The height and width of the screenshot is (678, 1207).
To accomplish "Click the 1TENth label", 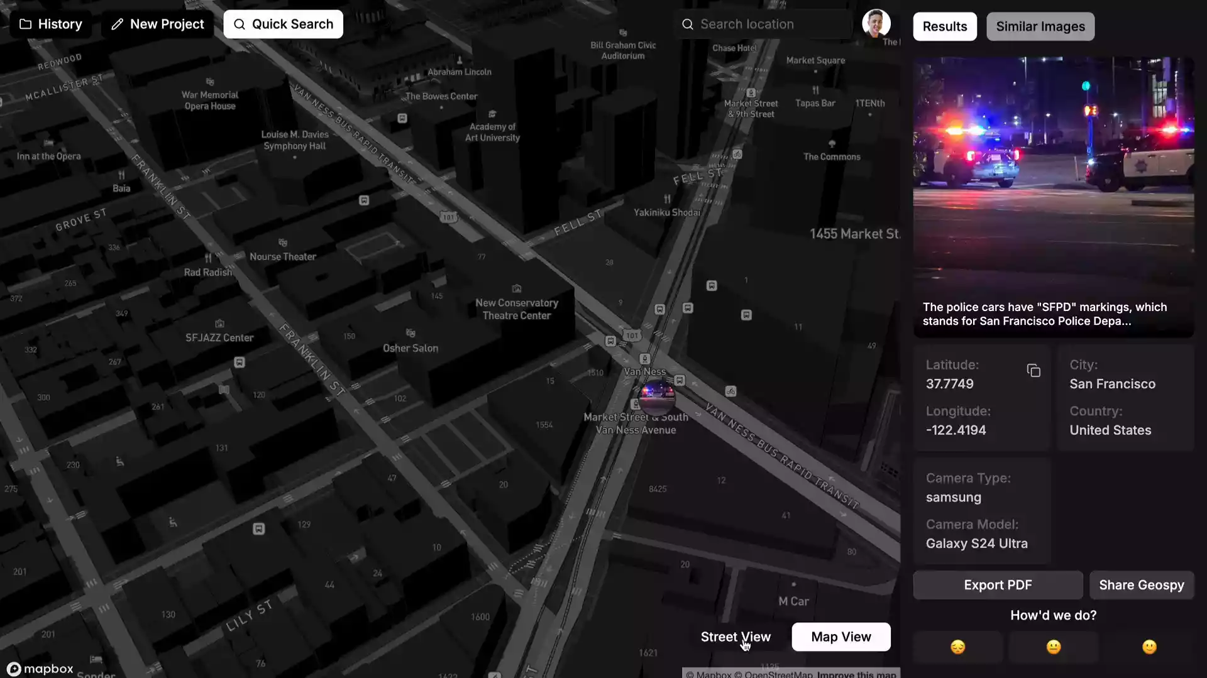I will click(x=870, y=103).
